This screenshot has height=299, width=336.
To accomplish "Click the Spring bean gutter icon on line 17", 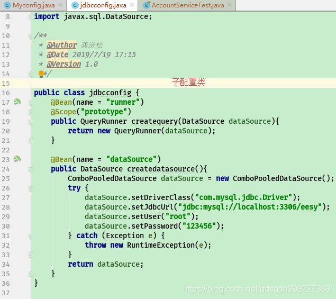I will tap(17, 102).
